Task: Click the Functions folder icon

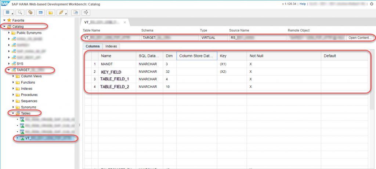Action: click(18, 82)
